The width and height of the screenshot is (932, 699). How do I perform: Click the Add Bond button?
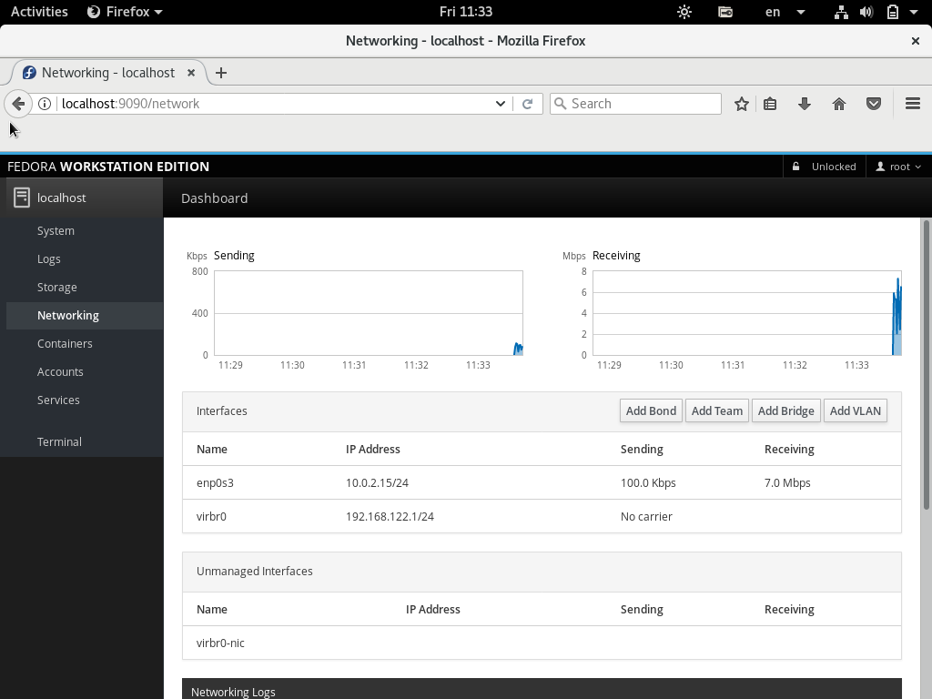651,410
